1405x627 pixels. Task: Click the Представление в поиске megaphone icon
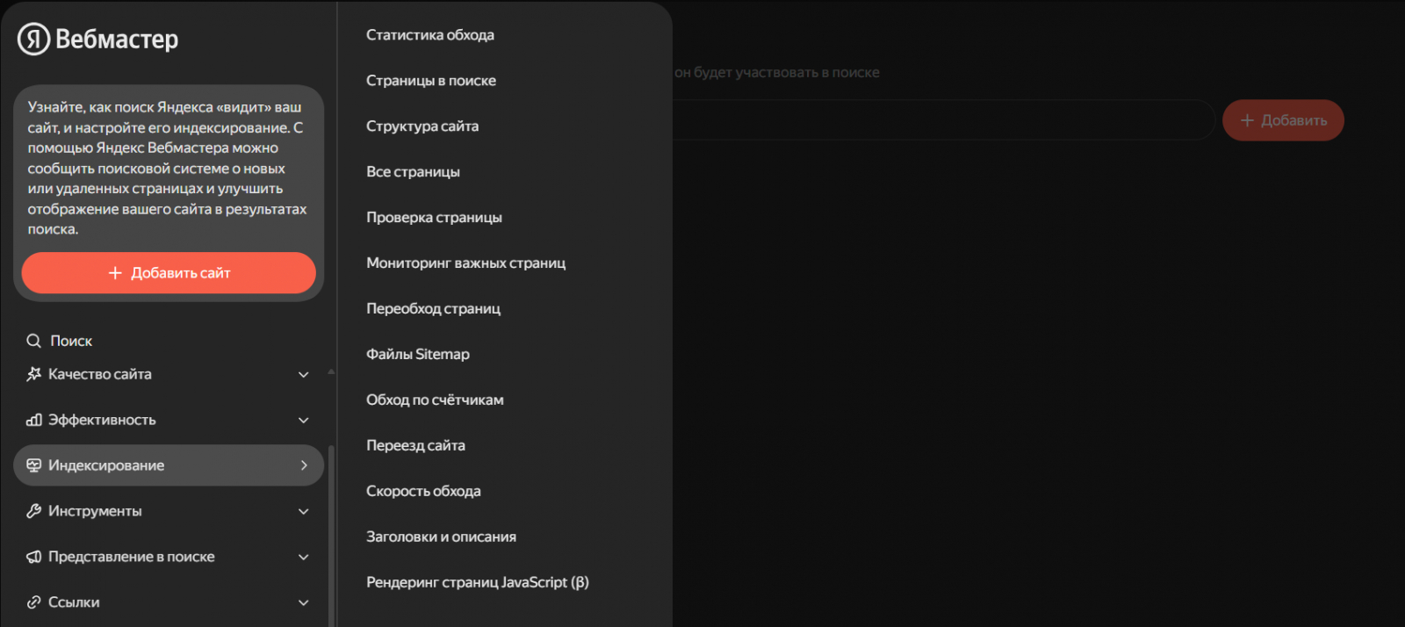(34, 557)
